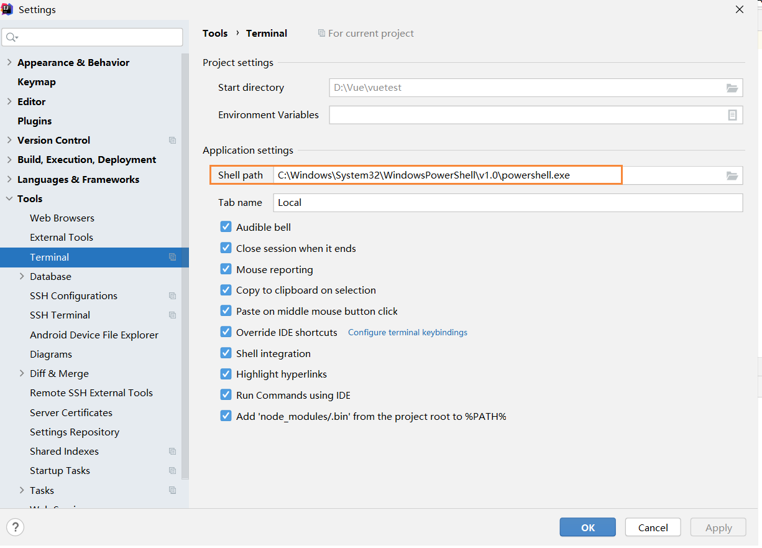The width and height of the screenshot is (762, 548).
Task: Expand Appearance & Behavior section
Action: (9, 62)
